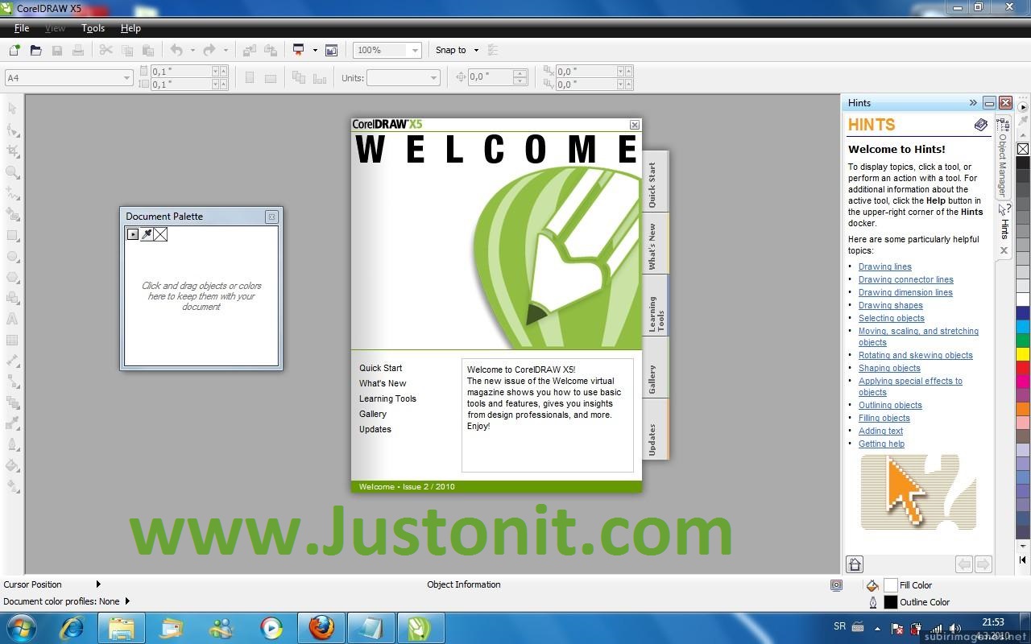
Task: Click the Updates entry in Welcome list
Action: point(375,429)
